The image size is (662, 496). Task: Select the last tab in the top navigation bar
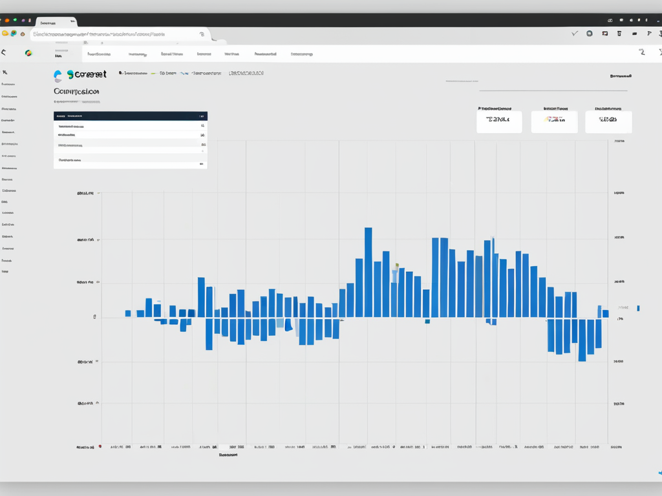tap(301, 54)
